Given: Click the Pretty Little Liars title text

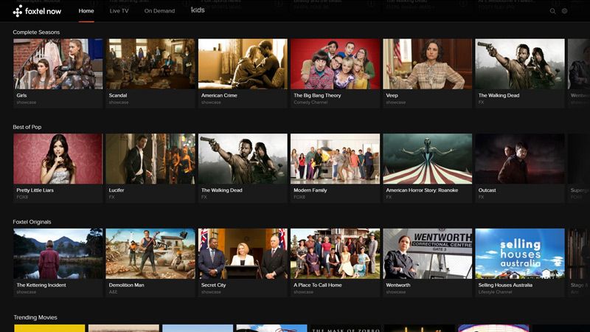Looking at the screenshot, I should point(35,190).
